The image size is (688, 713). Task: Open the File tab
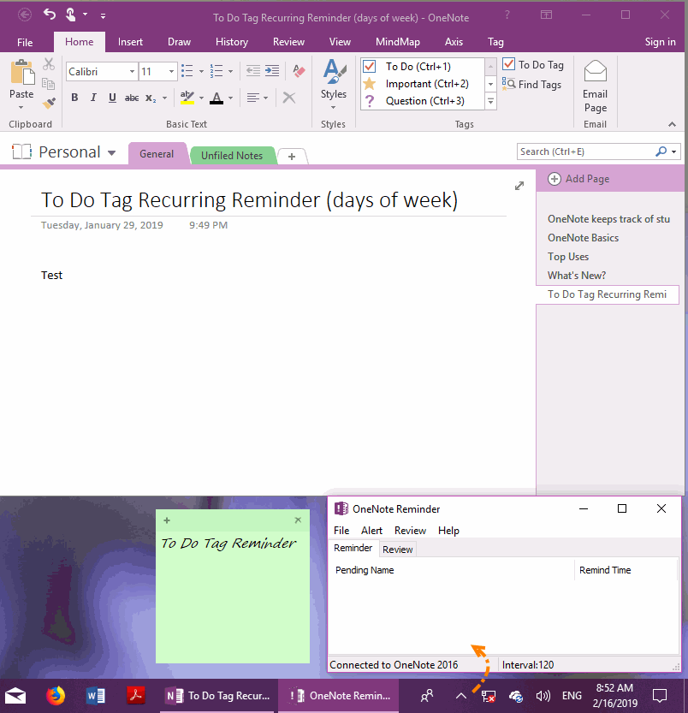tap(25, 42)
